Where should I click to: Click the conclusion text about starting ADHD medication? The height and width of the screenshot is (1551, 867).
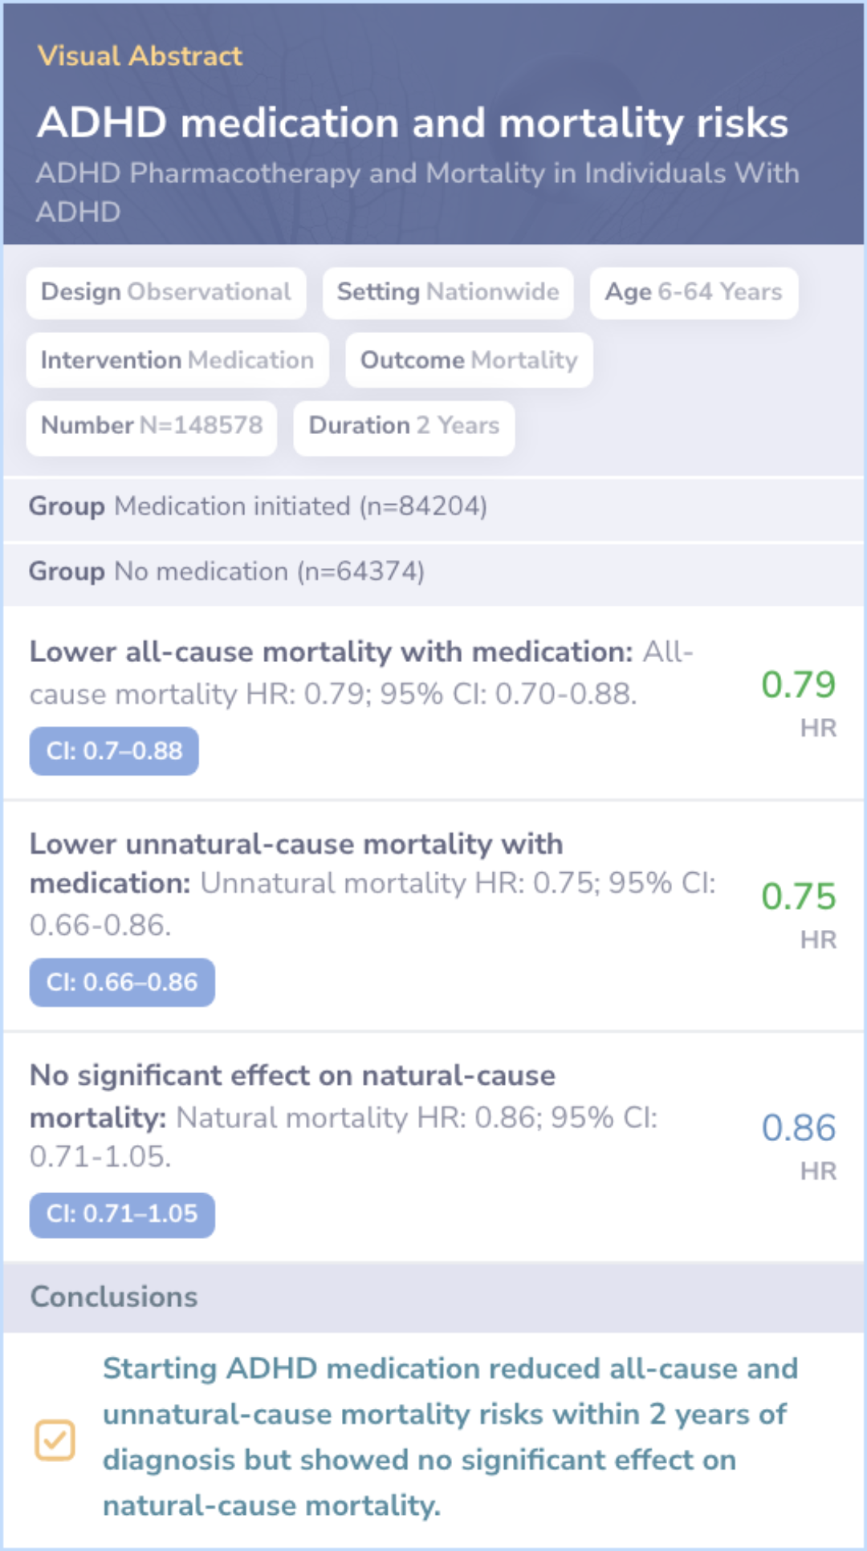pyautogui.click(x=450, y=1436)
